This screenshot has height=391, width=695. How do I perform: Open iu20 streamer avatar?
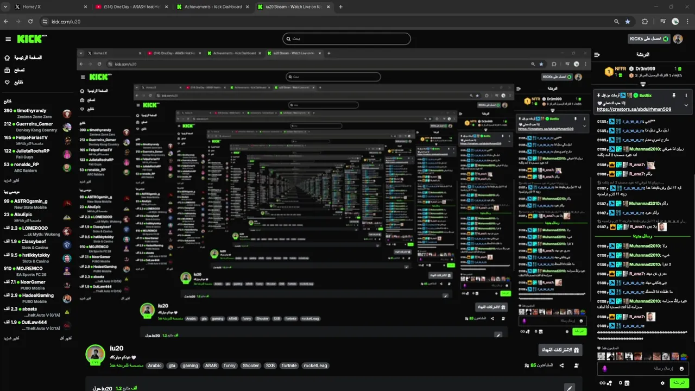click(96, 354)
